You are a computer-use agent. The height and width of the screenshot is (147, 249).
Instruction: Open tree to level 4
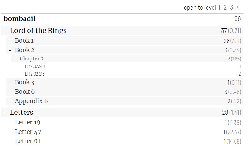click(238, 8)
